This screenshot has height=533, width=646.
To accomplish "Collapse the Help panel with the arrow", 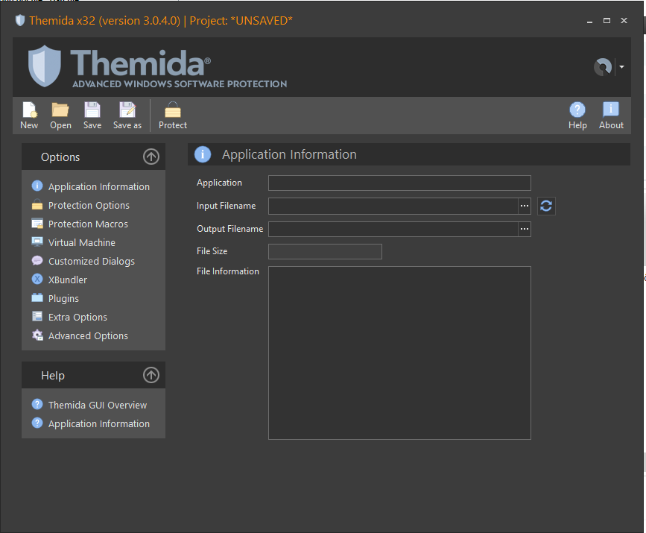I will (x=151, y=375).
